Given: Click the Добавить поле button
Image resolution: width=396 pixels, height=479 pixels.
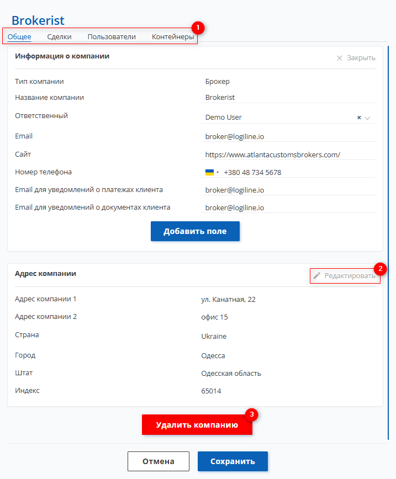Looking at the screenshot, I should 195,231.
